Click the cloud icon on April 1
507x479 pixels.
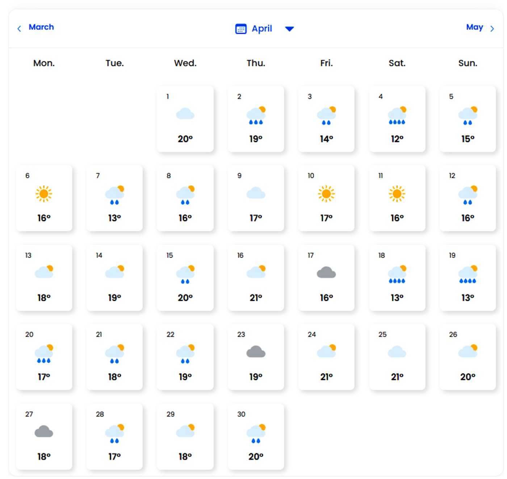point(185,114)
